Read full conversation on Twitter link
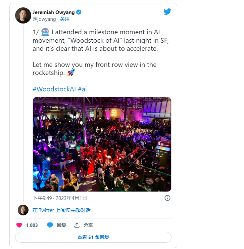Image resolution: width=244 pixels, height=249 pixels. coord(61,210)
